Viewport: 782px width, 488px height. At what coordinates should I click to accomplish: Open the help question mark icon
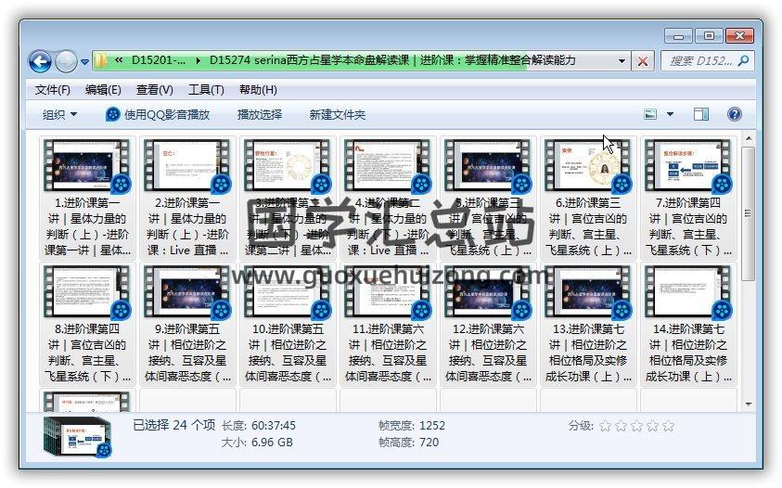coord(734,115)
